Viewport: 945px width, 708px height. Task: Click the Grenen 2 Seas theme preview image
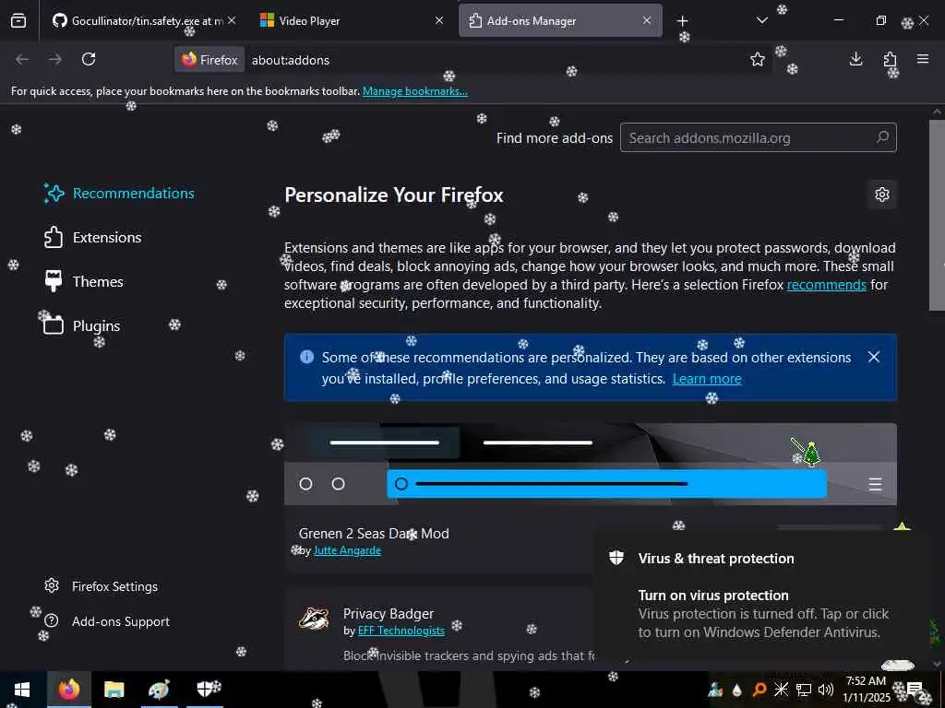pos(591,465)
